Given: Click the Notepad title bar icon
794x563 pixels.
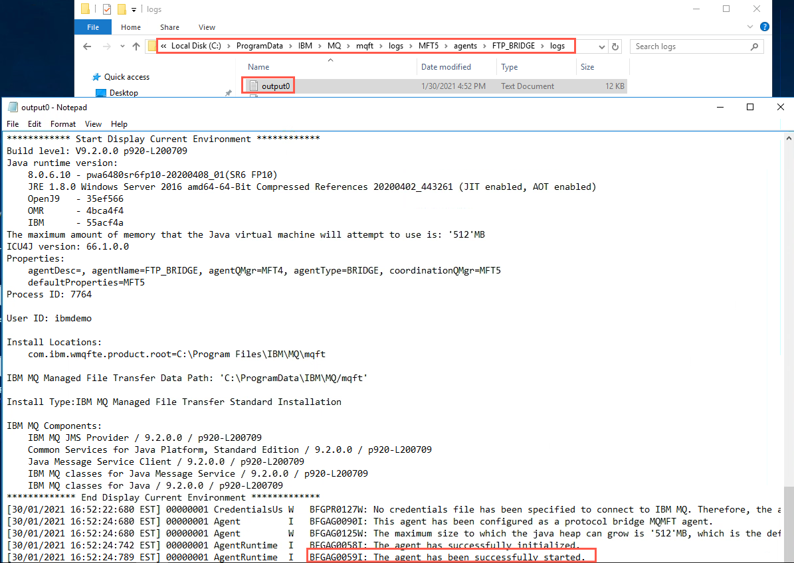Looking at the screenshot, I should pos(13,108).
